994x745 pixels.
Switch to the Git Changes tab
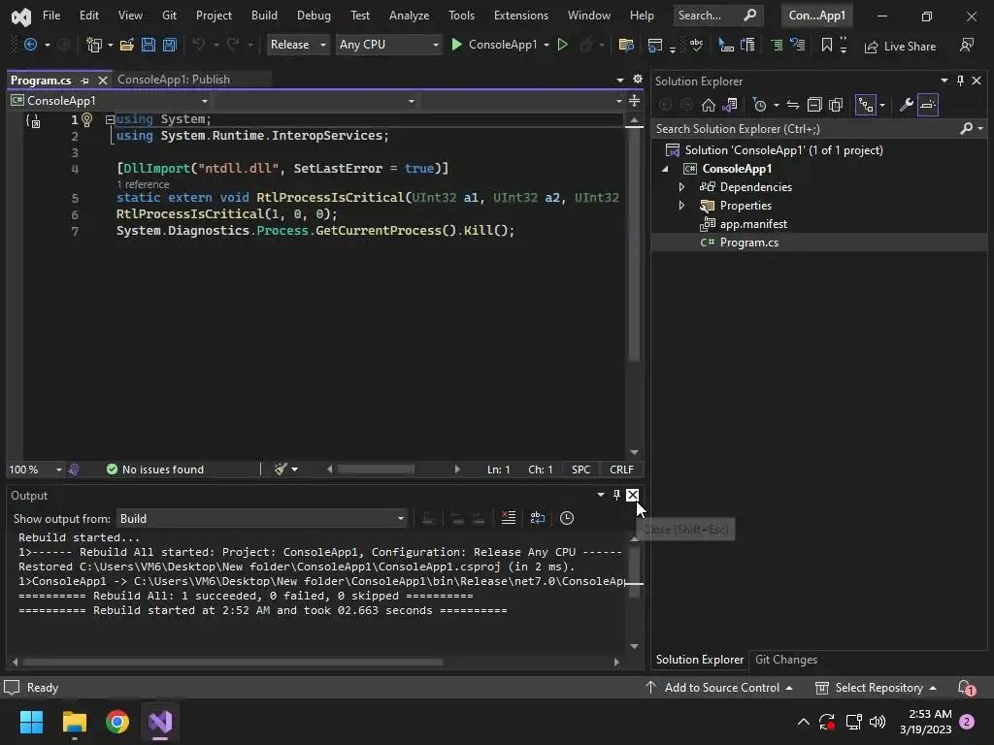click(786, 660)
